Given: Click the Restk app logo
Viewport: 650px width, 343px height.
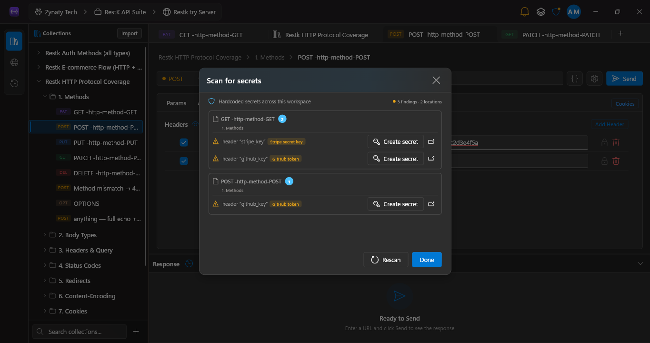Looking at the screenshot, I should click(14, 12).
